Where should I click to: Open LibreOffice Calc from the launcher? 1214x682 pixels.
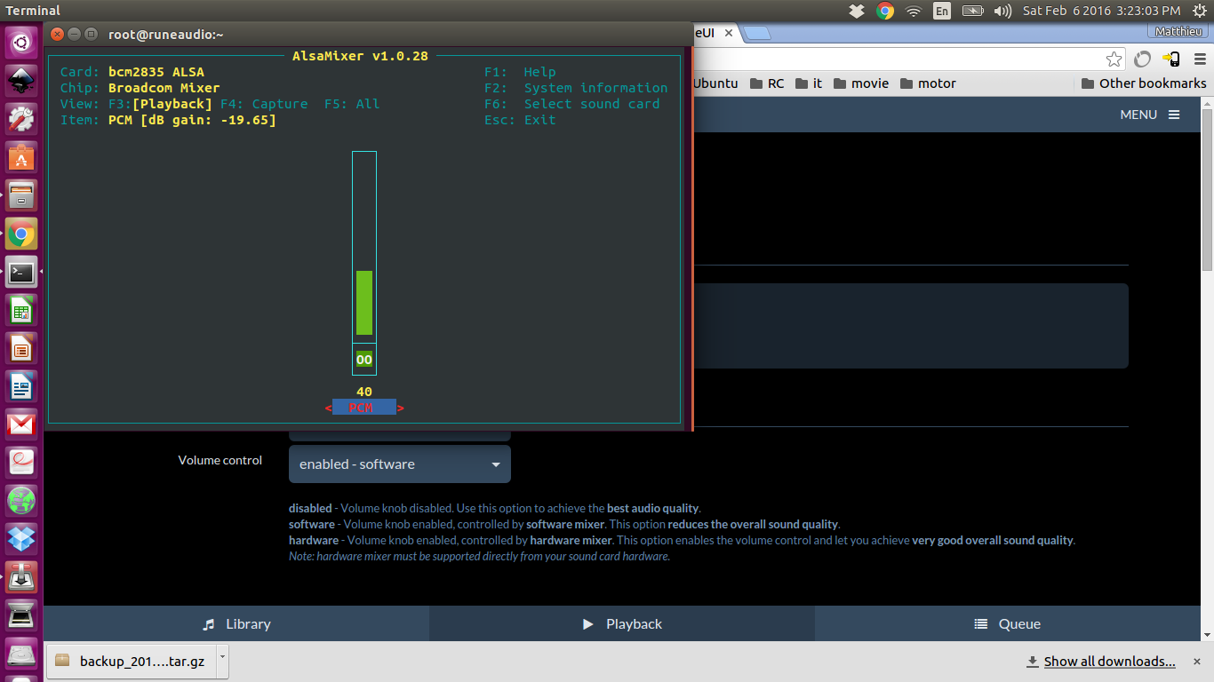point(21,311)
